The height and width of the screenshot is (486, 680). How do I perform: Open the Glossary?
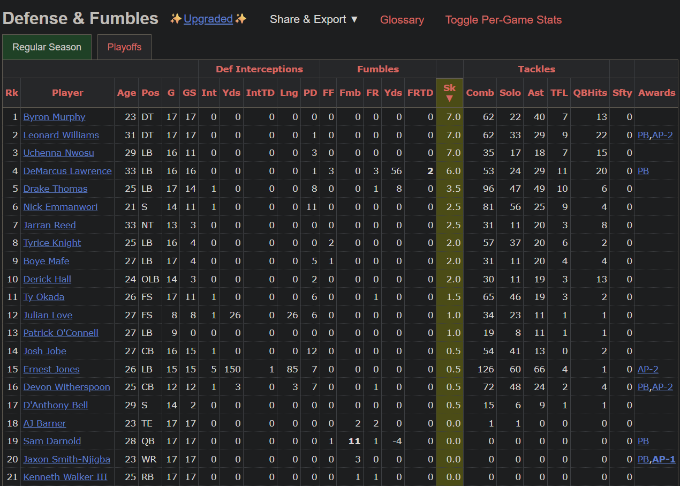[402, 20]
